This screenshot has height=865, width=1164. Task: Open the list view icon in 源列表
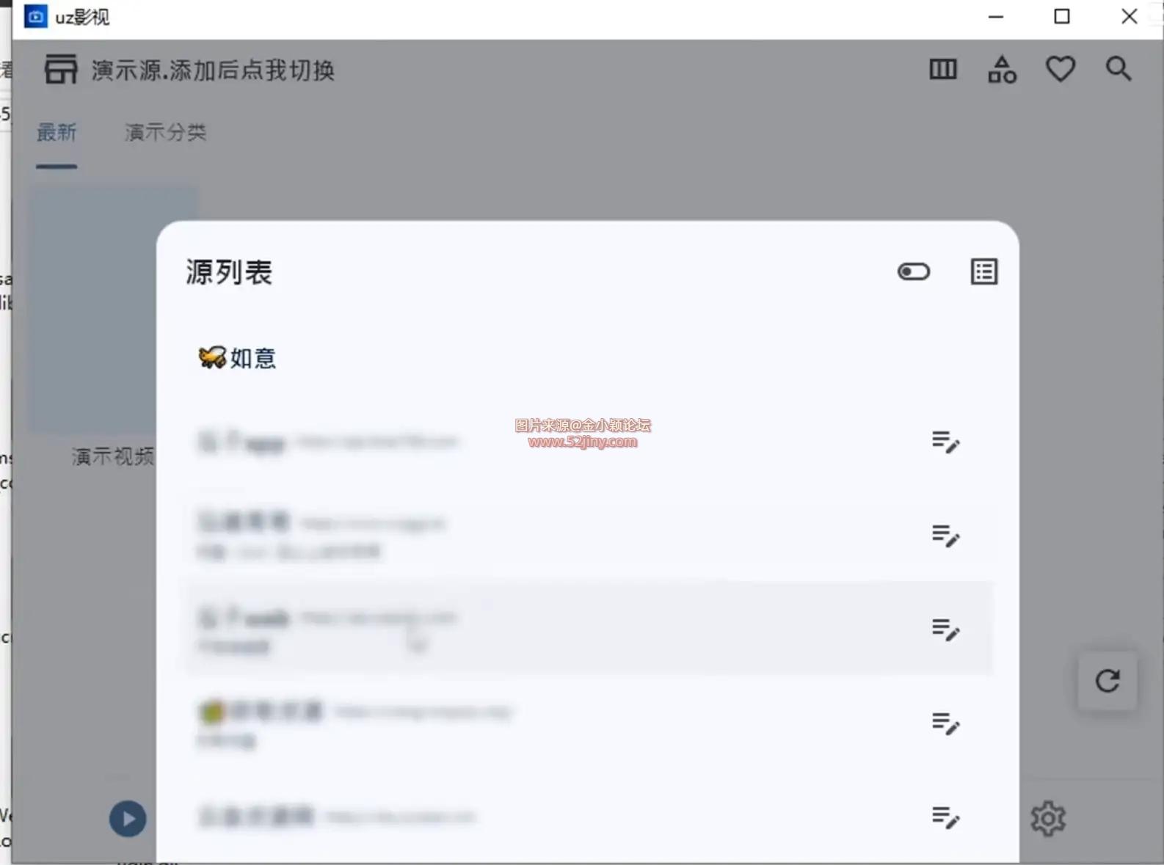pos(984,271)
